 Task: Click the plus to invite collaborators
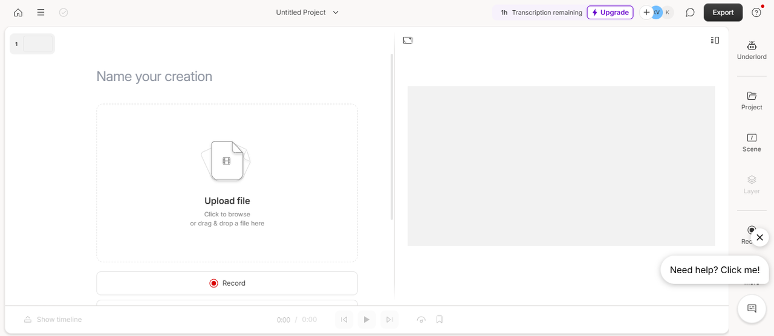coord(646,13)
